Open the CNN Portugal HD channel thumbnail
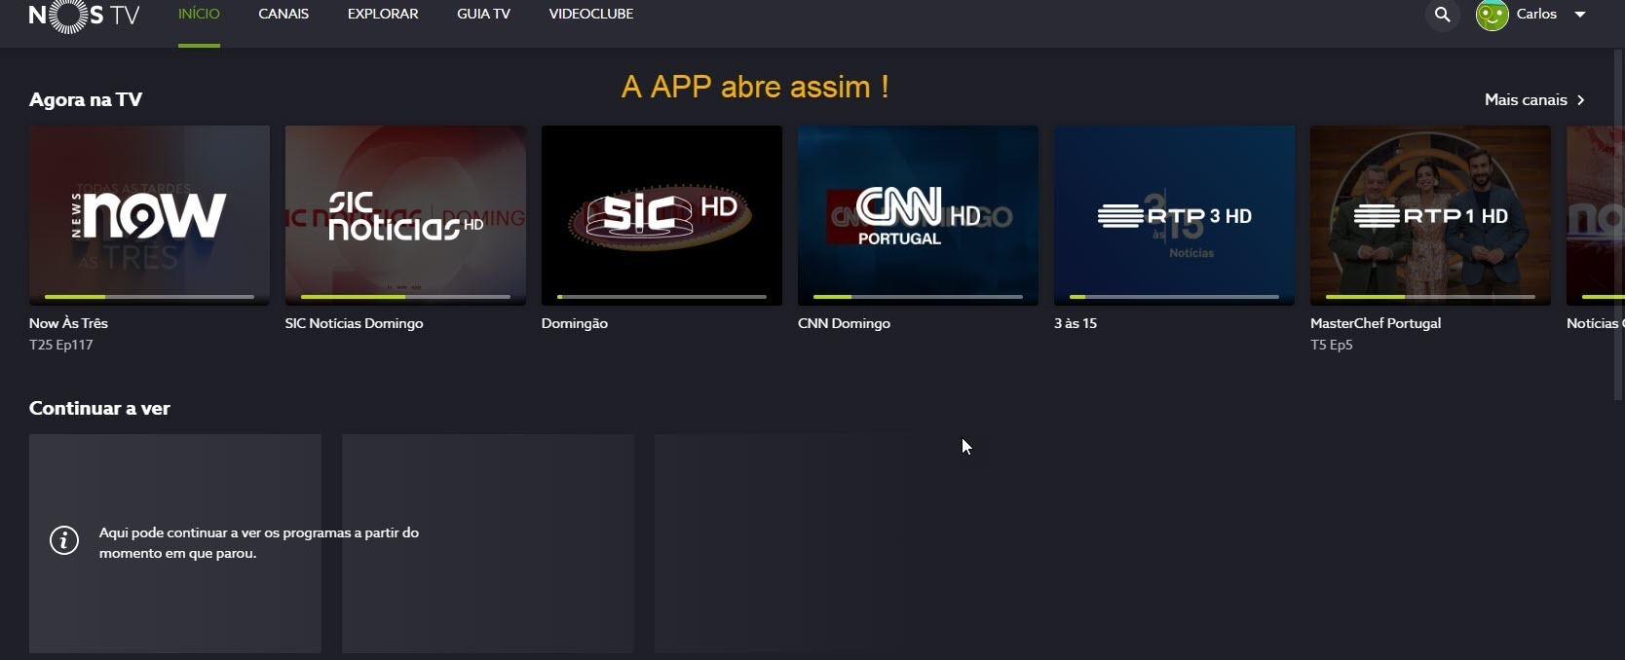 pos(918,215)
